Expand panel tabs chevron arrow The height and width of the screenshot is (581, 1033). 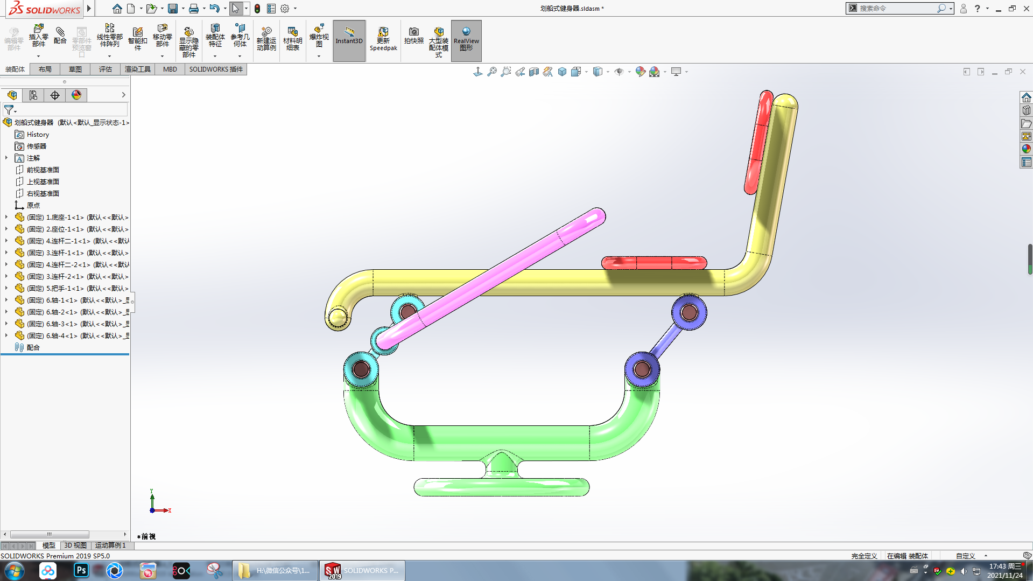[123, 95]
